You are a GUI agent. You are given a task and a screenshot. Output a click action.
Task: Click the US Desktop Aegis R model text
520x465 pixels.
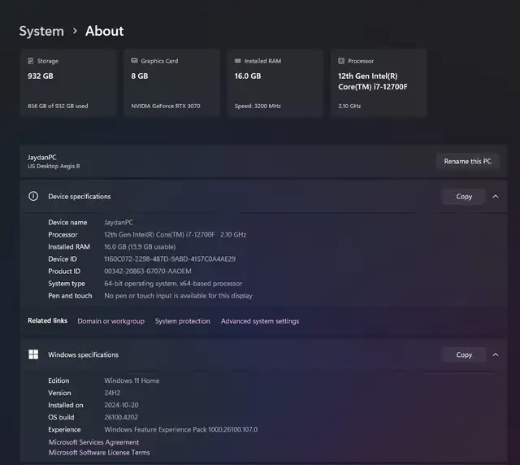(54, 166)
